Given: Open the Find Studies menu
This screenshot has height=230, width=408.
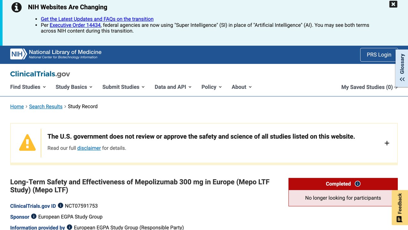Looking at the screenshot, I should [28, 87].
